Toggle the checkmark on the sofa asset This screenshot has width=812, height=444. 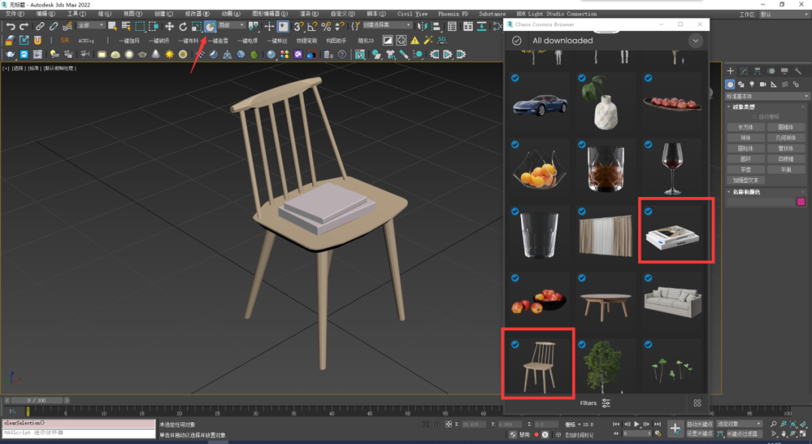[x=648, y=278]
